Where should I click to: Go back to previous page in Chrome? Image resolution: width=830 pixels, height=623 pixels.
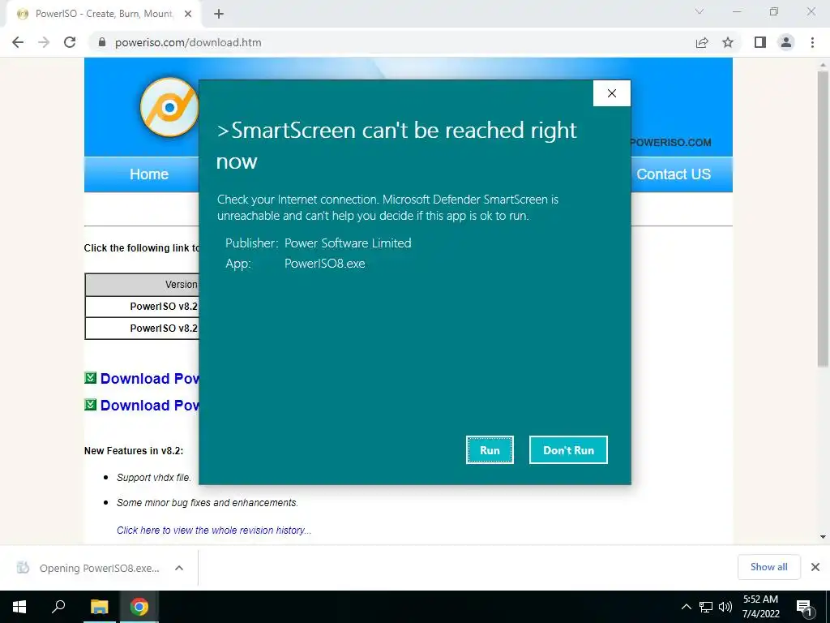click(x=18, y=42)
